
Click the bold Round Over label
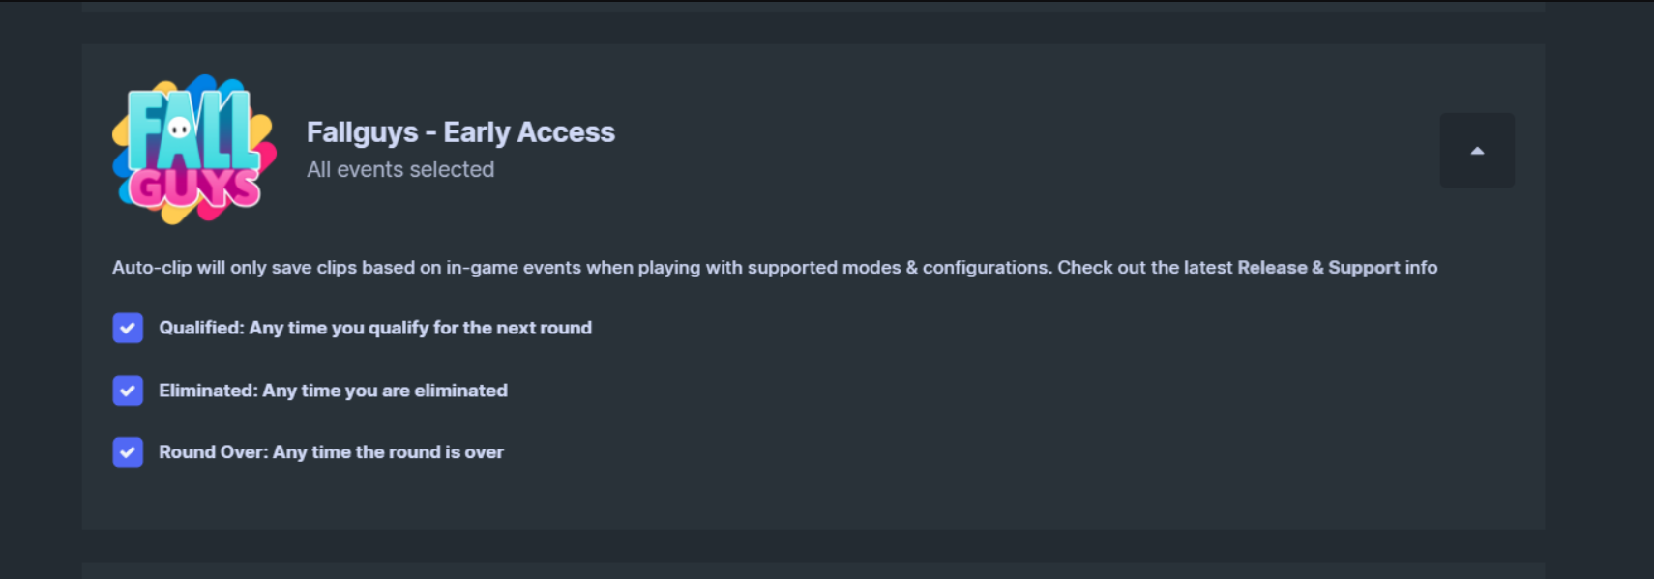point(213,452)
